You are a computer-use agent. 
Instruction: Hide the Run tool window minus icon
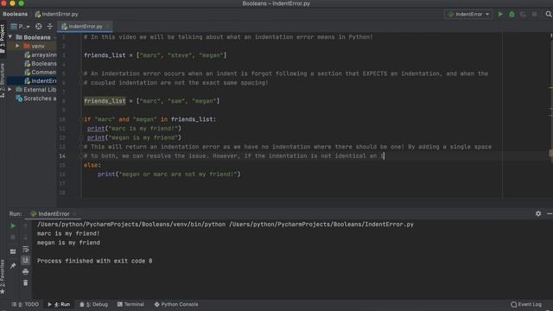pos(550,213)
